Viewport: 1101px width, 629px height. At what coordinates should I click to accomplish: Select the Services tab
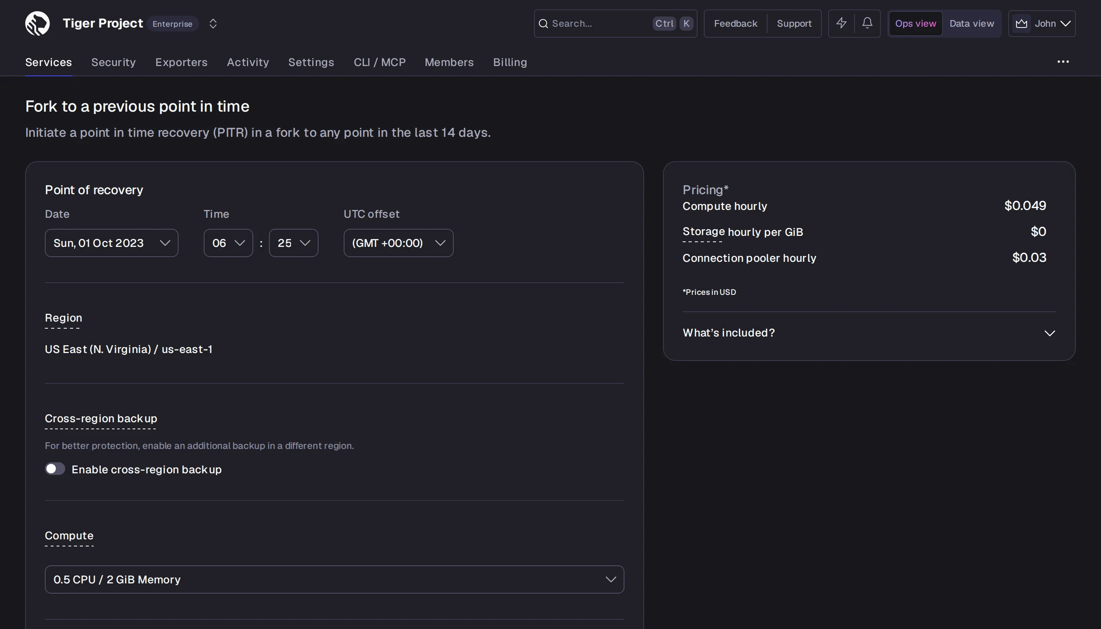point(48,62)
